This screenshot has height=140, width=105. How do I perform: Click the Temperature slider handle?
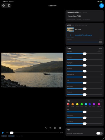[x=85, y=77]
